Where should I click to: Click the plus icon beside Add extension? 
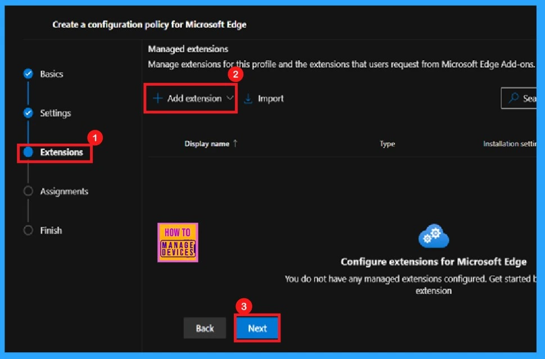coord(157,99)
